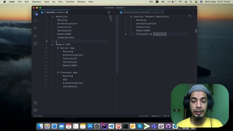
Task: Open More Actions for right editor group
Action: click(x=193, y=12)
